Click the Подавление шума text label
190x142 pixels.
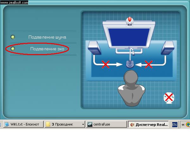point(47,37)
